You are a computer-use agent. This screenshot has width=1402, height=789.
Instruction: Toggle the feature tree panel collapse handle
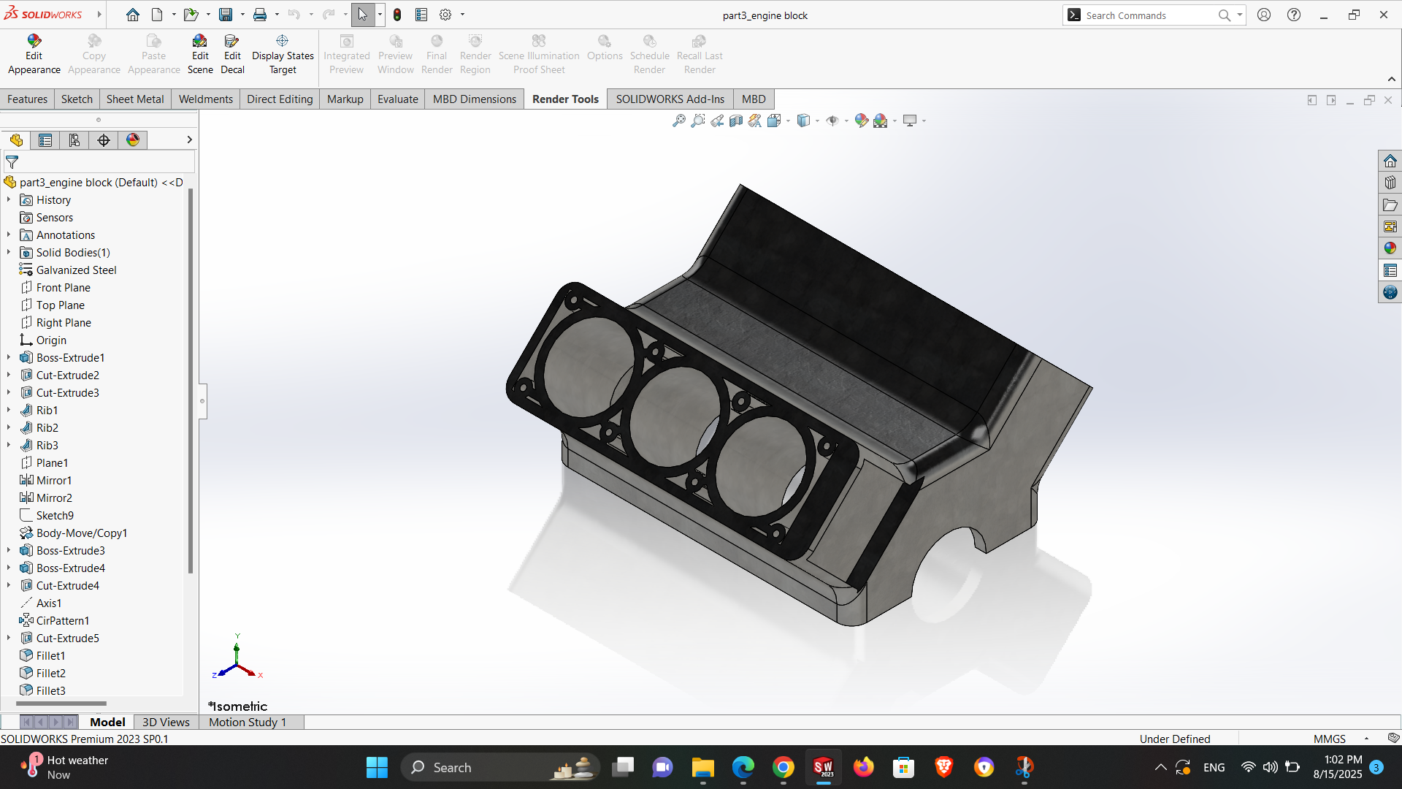[202, 400]
